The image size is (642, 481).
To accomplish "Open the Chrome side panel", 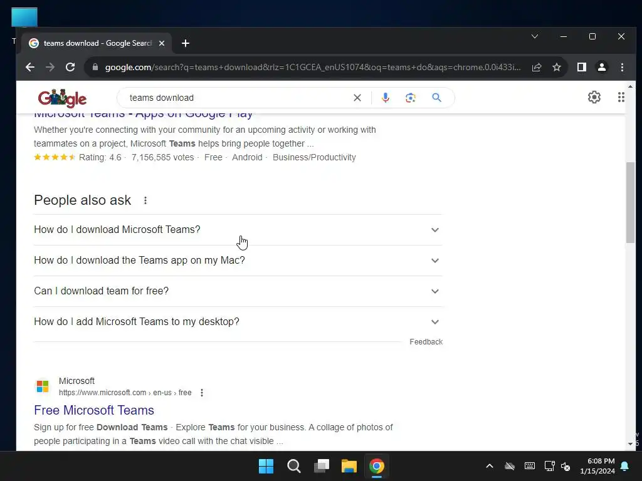I will (581, 67).
